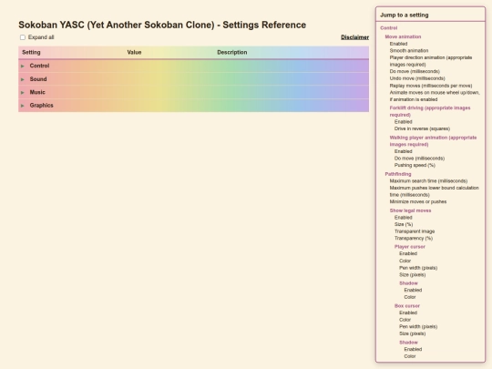Screen dimensions: 492x369
Task: Click the Setting column header
Action: click(x=31, y=53)
